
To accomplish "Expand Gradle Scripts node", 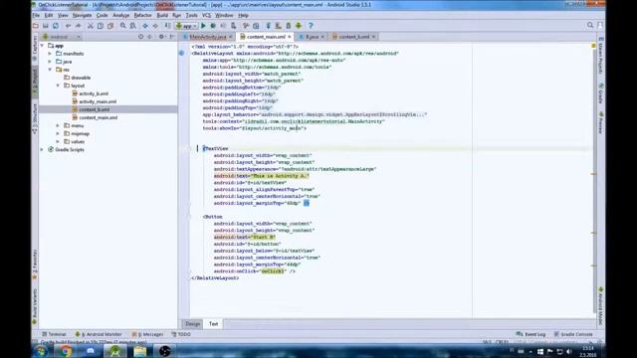I will [42, 150].
